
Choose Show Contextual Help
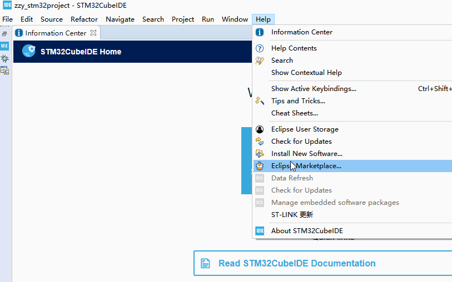coord(352,73)
